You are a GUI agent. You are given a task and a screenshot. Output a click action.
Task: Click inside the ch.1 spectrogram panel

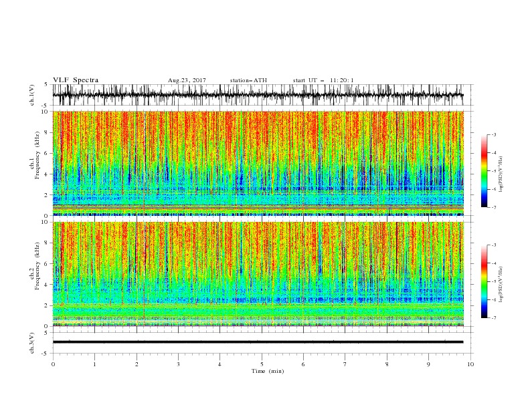258,163
